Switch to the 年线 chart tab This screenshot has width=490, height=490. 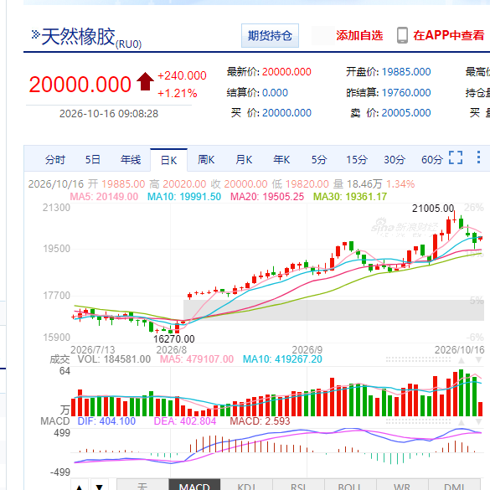click(131, 160)
